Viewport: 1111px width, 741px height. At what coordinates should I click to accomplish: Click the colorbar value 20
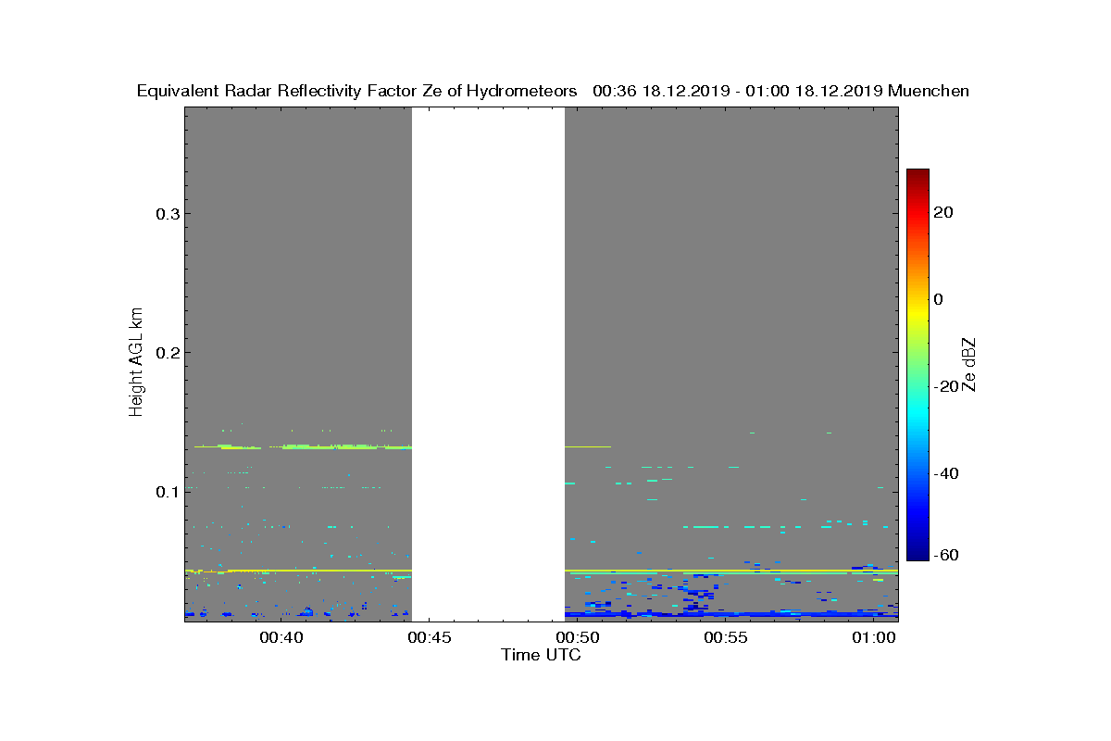point(944,212)
